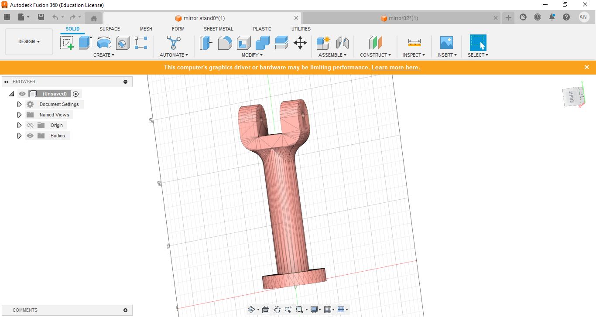Open the MODIFY dropdown menu
Image resolution: width=596 pixels, height=317 pixels.
tap(252, 55)
